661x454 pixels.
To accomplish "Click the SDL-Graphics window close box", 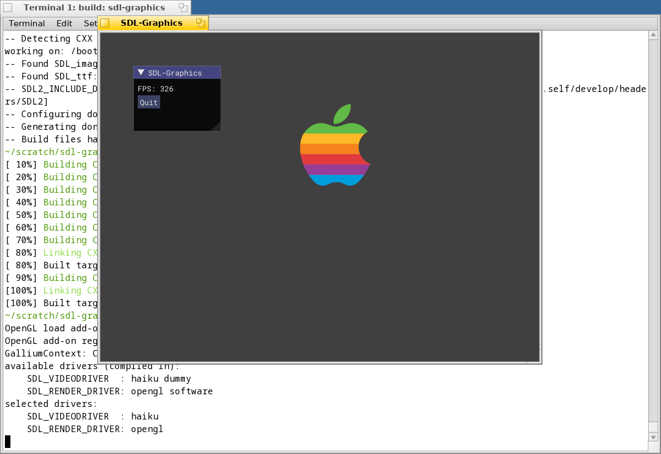I will tap(105, 23).
